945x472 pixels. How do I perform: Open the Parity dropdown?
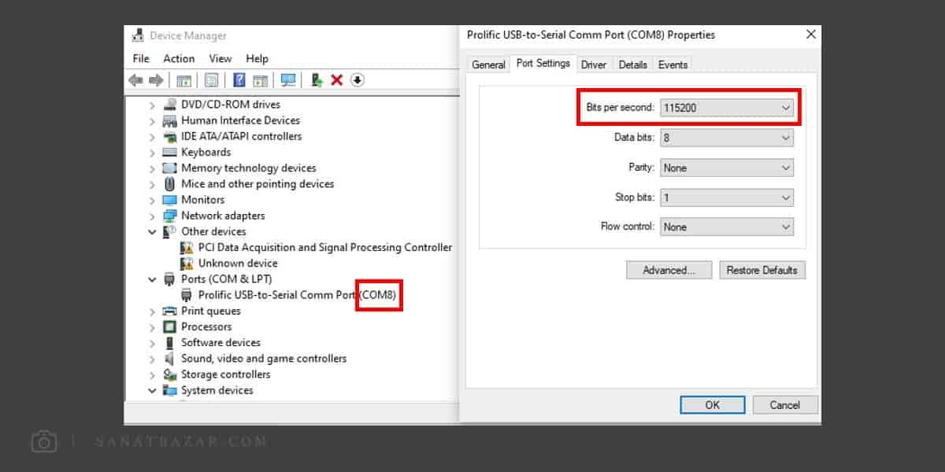pos(727,168)
